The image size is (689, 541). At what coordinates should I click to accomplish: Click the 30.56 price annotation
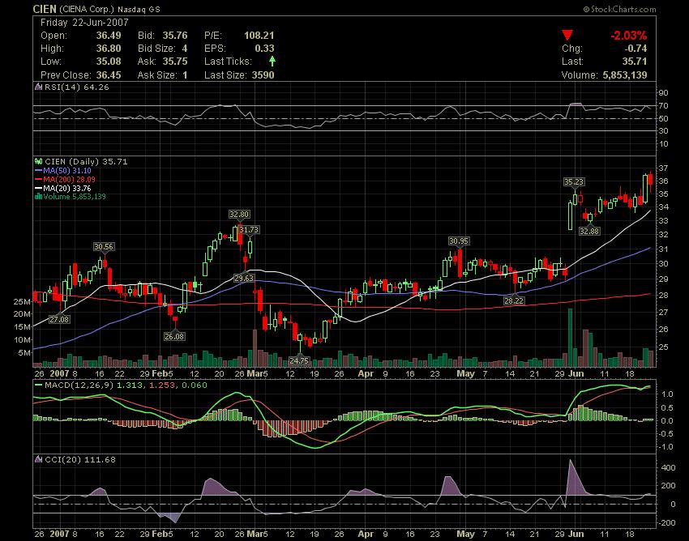104,247
